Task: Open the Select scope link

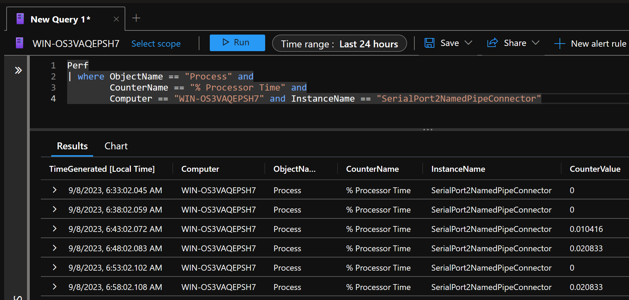Action: pyautogui.click(x=156, y=44)
